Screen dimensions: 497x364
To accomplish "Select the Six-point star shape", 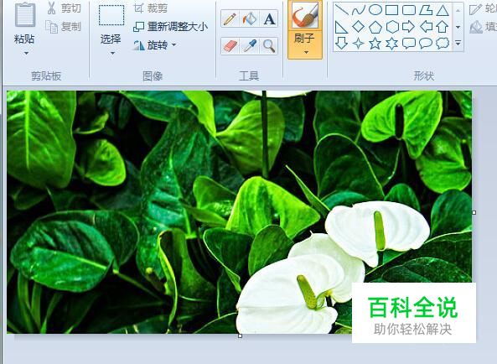I will click(391, 43).
